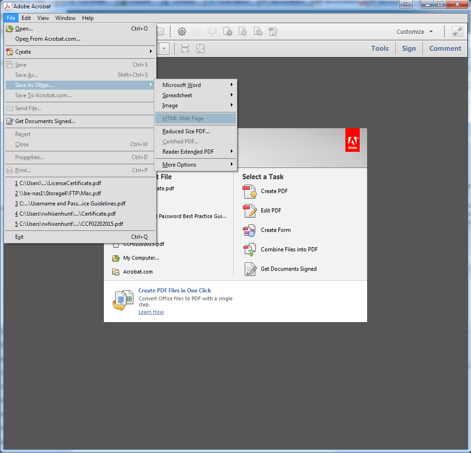
Task: Click the Combine Files into PDF icon
Action: pyautogui.click(x=250, y=249)
